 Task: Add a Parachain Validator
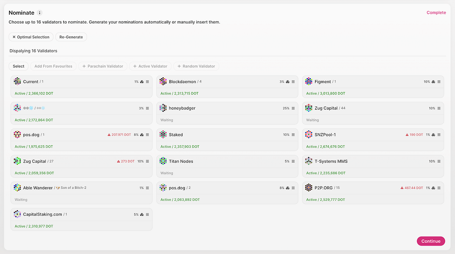[x=103, y=66]
